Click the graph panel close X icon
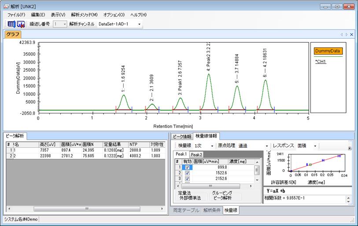Image resolution: width=358 pixels, height=226 pixels. [351, 34]
